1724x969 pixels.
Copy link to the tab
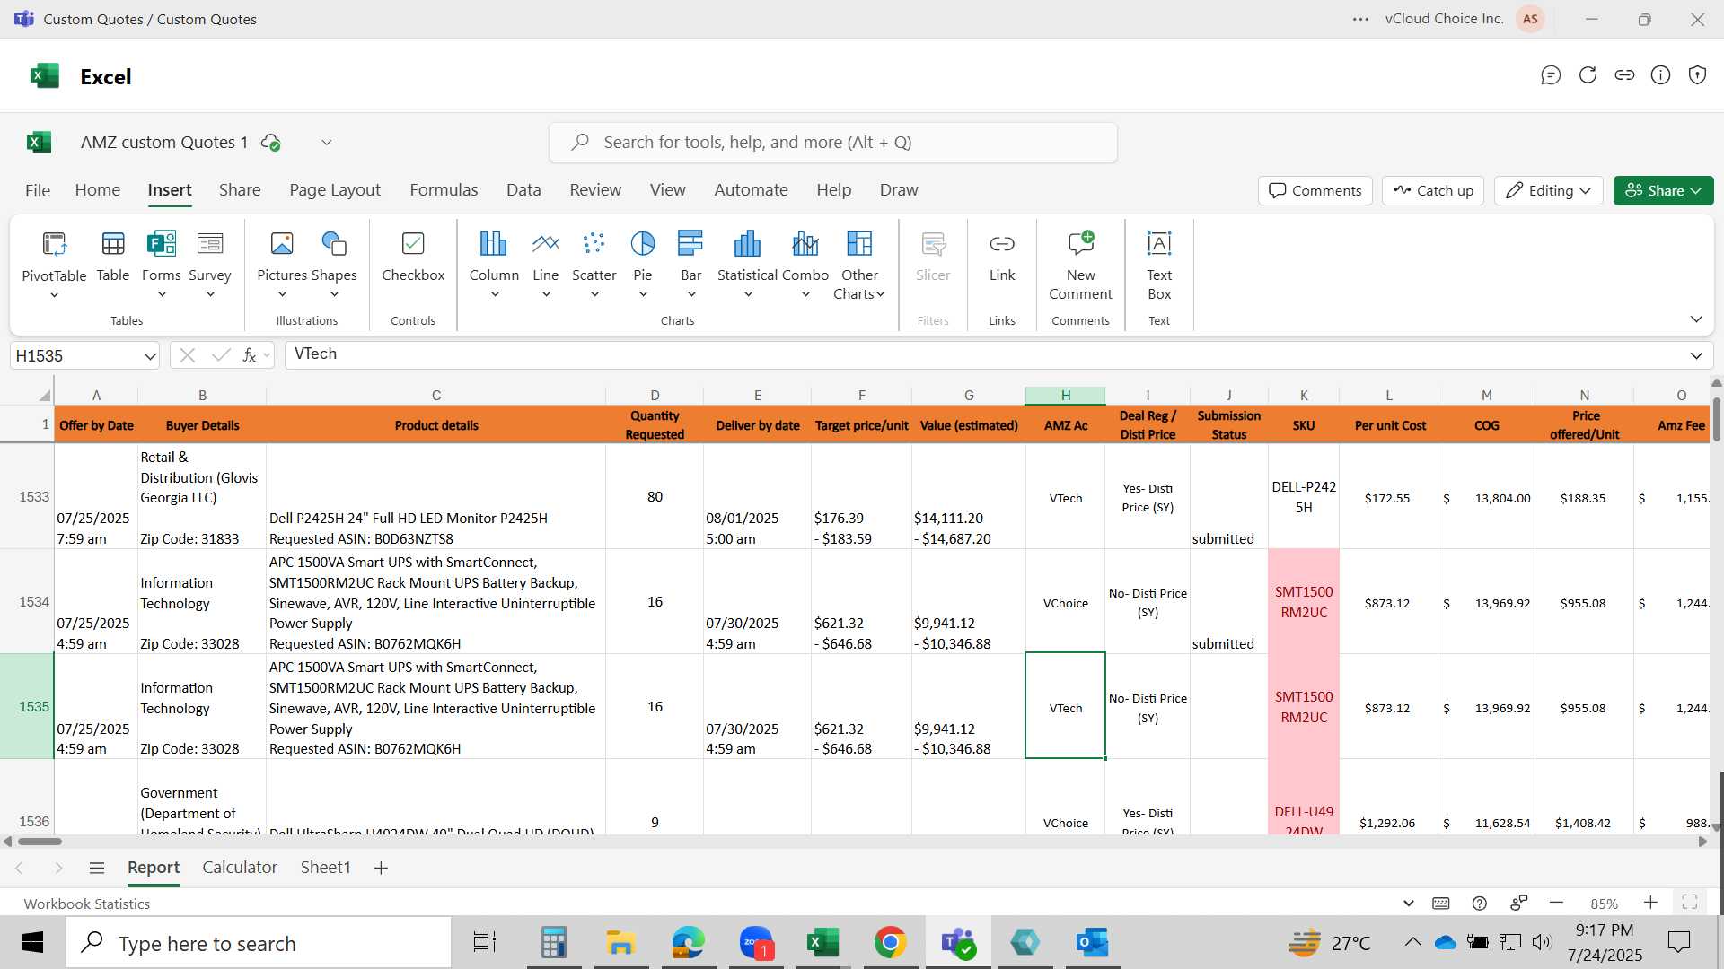1624,75
